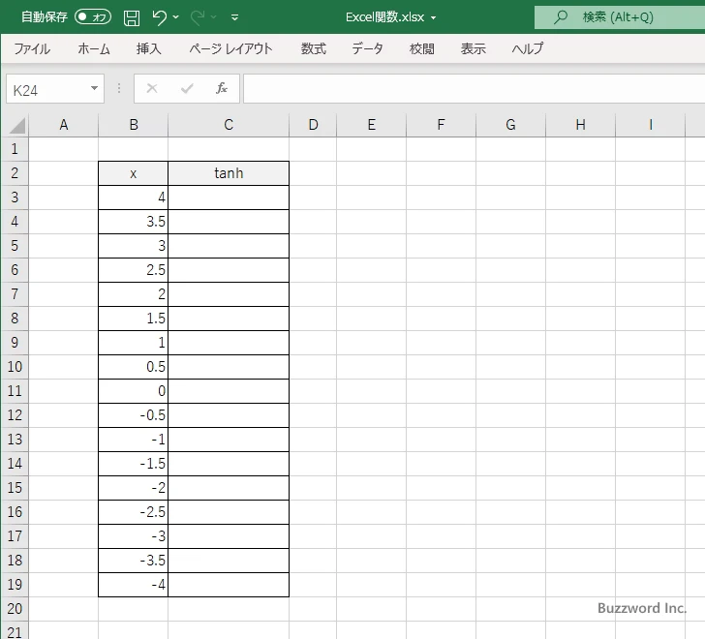The width and height of the screenshot is (705, 639).
Task: Open the Undo history dropdown arrow
Action: click(x=177, y=17)
